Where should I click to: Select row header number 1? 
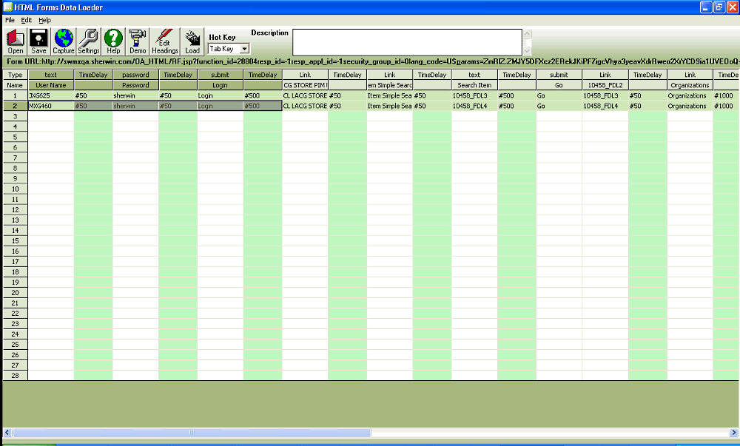coord(15,95)
